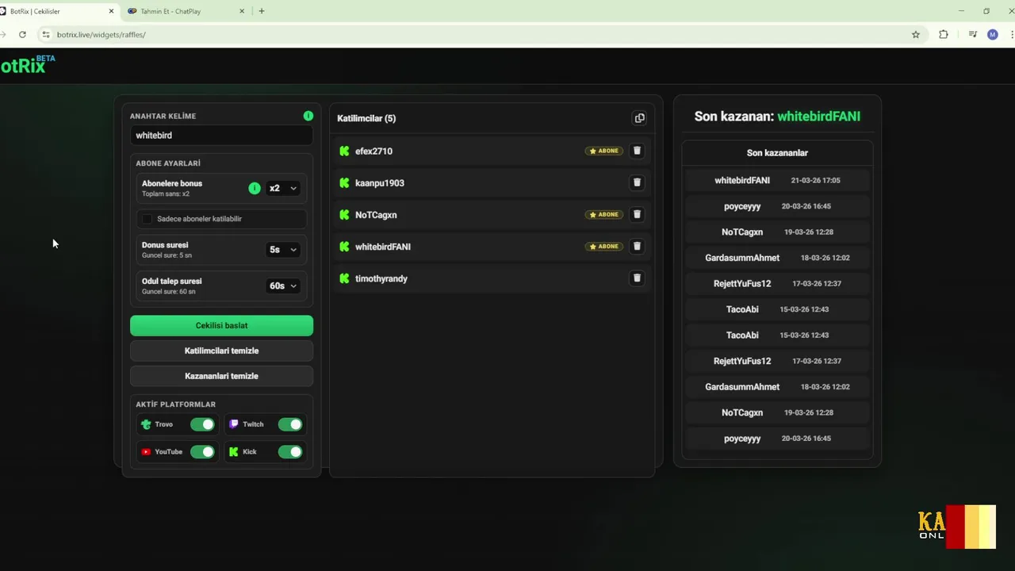This screenshot has width=1015, height=571.
Task: View site information icon in the address bar
Action: 46,34
